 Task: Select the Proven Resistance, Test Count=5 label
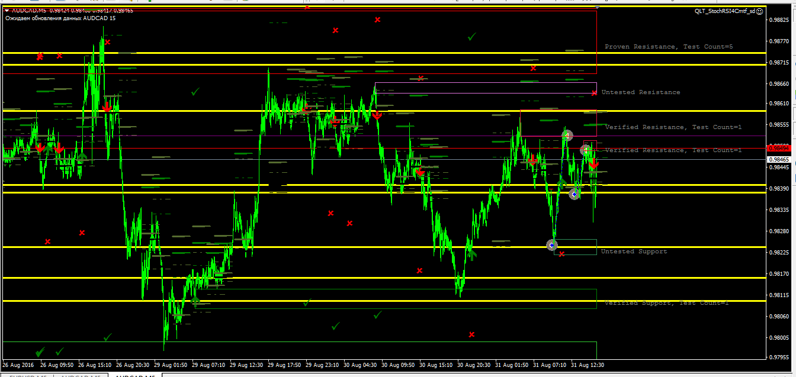669,46
